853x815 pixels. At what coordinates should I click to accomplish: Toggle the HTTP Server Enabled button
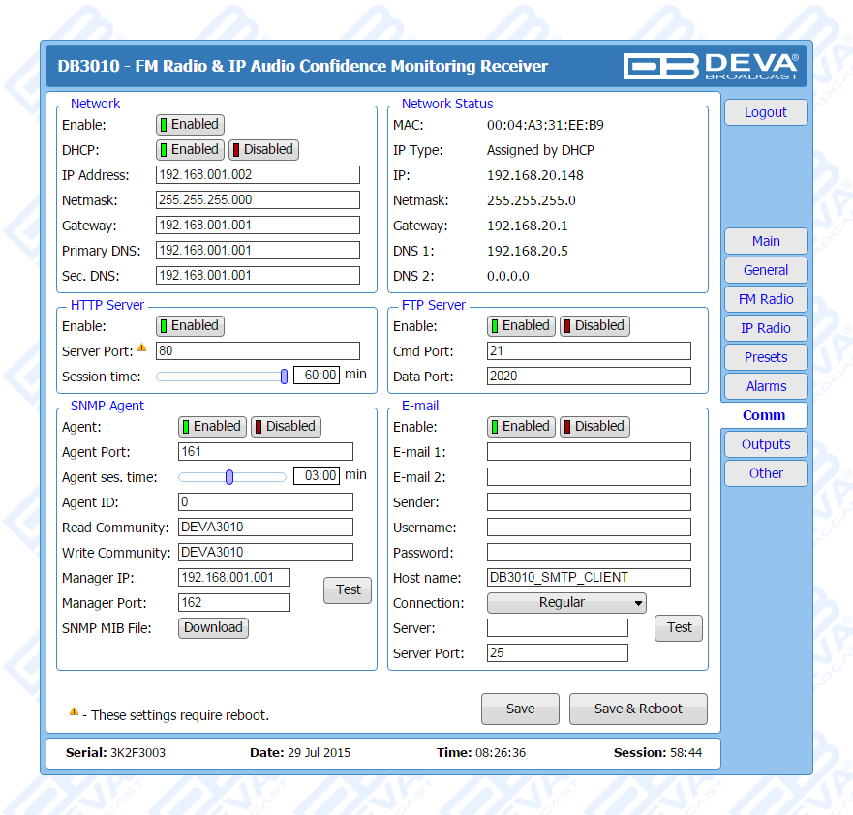(190, 326)
